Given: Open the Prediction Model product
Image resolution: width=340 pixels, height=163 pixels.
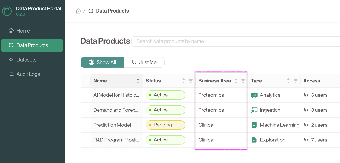Looking at the screenshot, I should pyautogui.click(x=112, y=125).
